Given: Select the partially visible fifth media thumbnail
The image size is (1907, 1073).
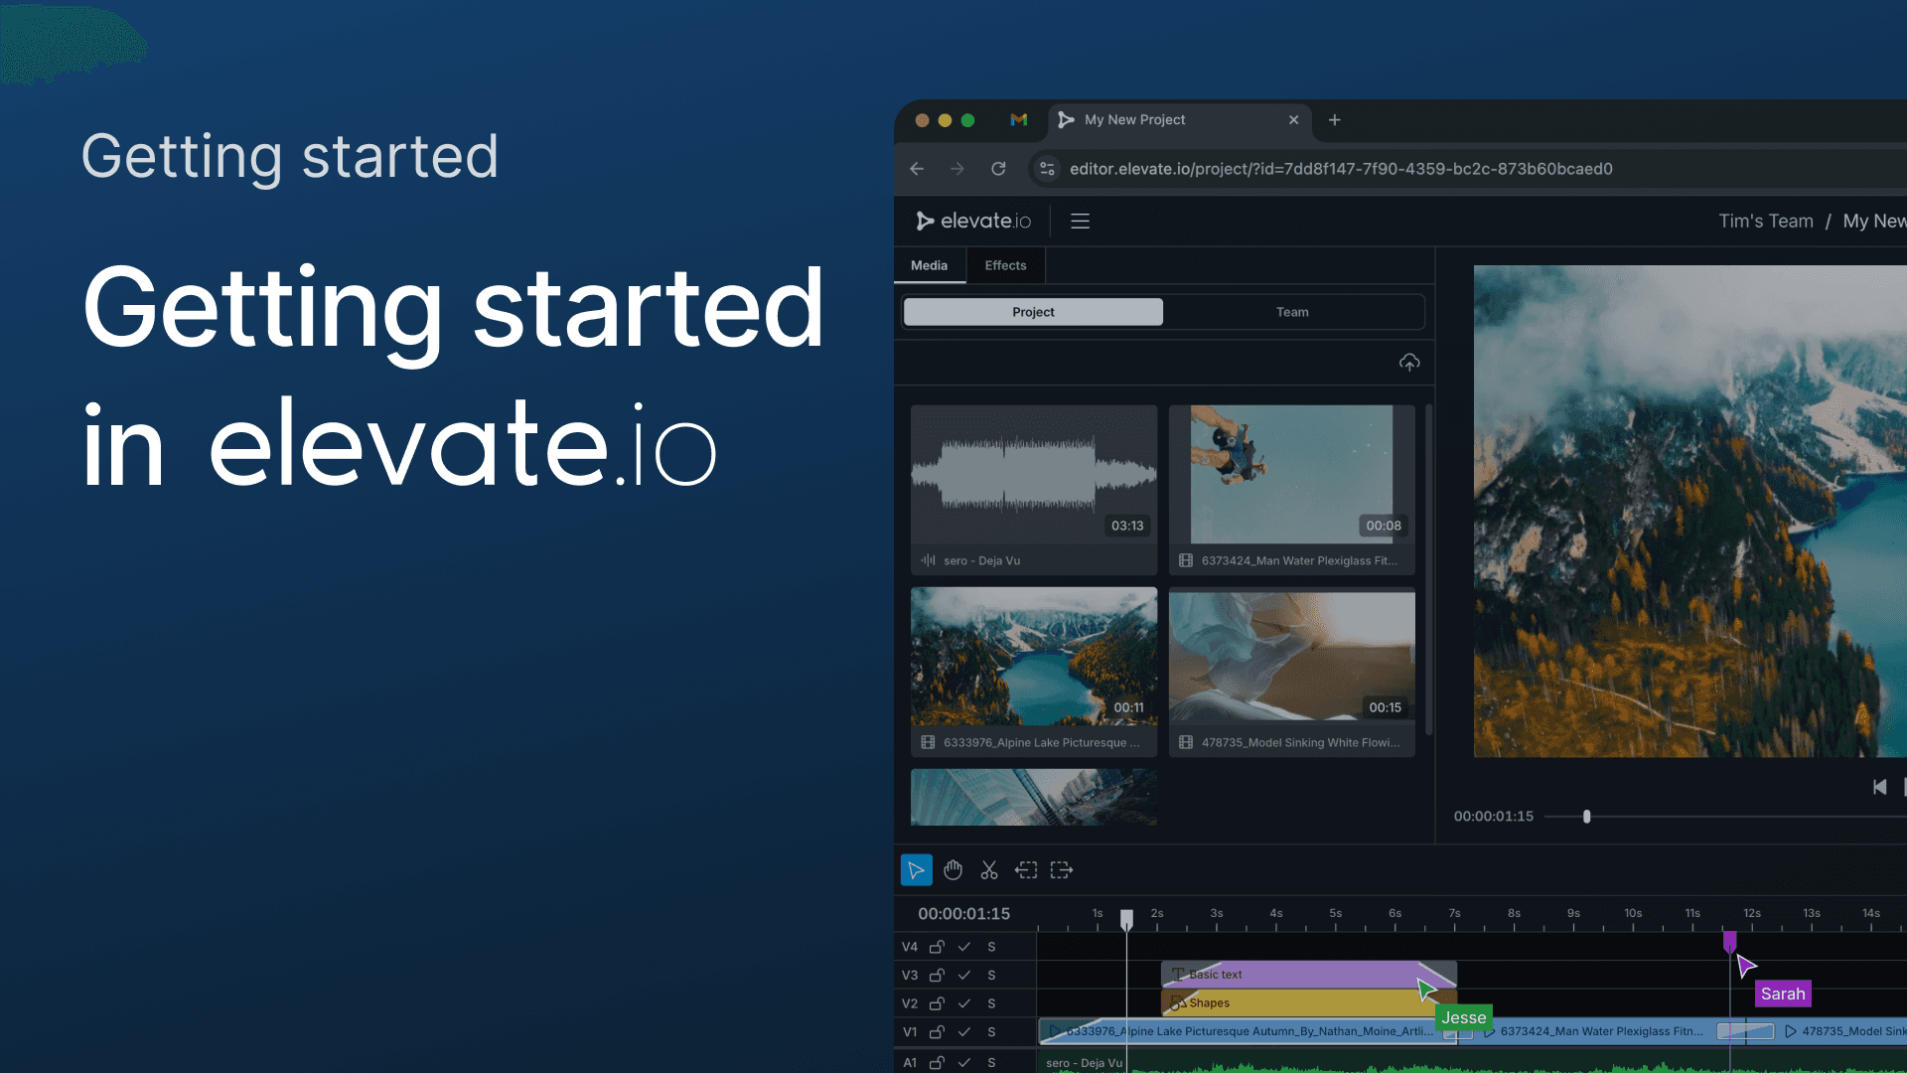Looking at the screenshot, I should point(1034,797).
